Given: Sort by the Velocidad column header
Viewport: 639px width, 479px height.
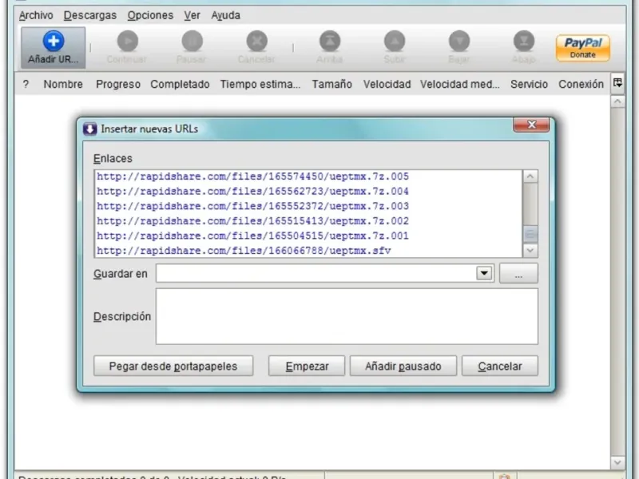Looking at the screenshot, I should point(387,85).
